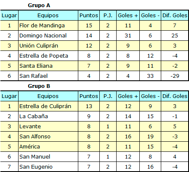189x172 pixels.
Task: Click the Santa Eliana team cell
Action: (48, 66)
